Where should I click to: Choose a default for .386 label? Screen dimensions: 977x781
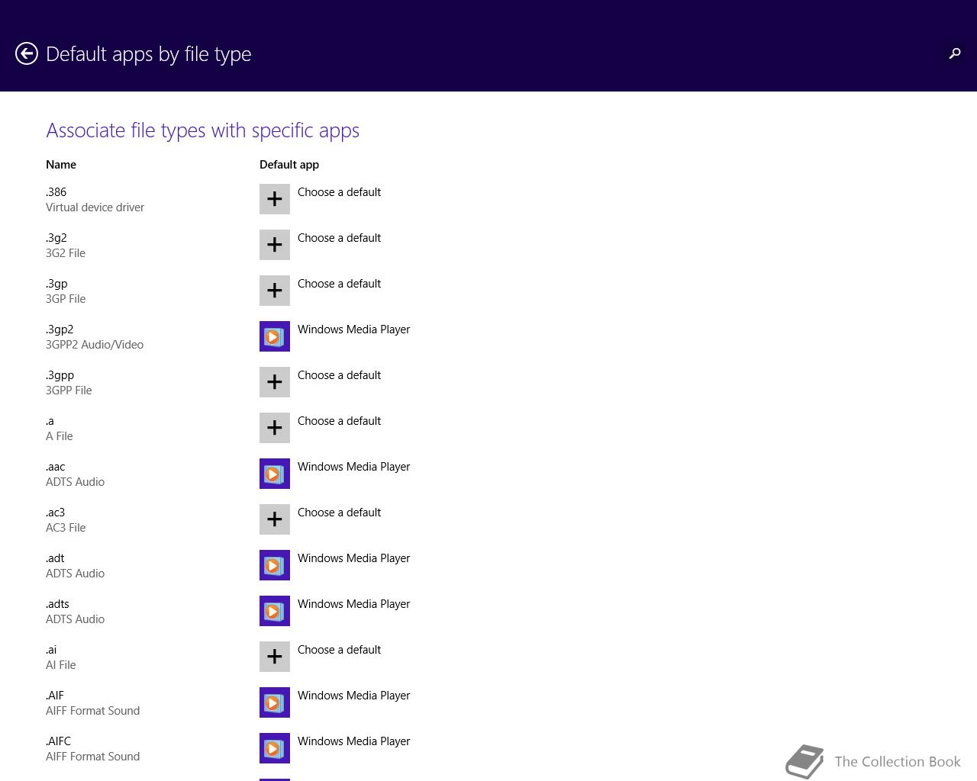tap(339, 192)
